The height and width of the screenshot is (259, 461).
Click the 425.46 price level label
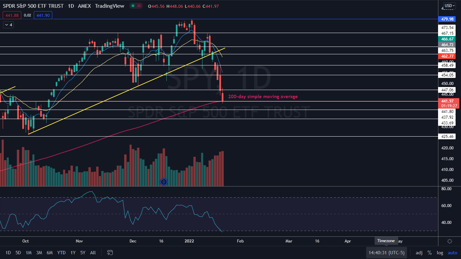pyautogui.click(x=448, y=137)
